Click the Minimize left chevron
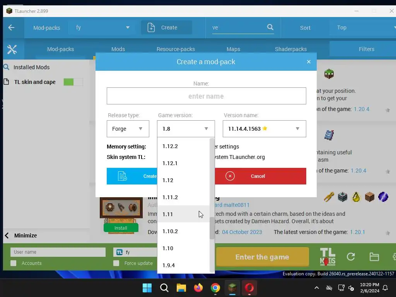 7,236
